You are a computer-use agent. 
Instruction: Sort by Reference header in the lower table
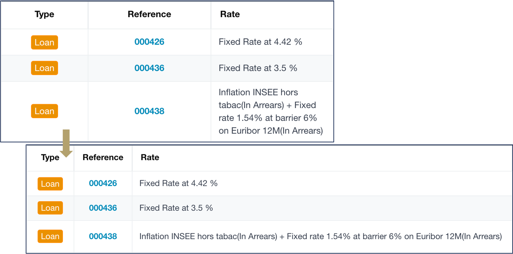(103, 157)
